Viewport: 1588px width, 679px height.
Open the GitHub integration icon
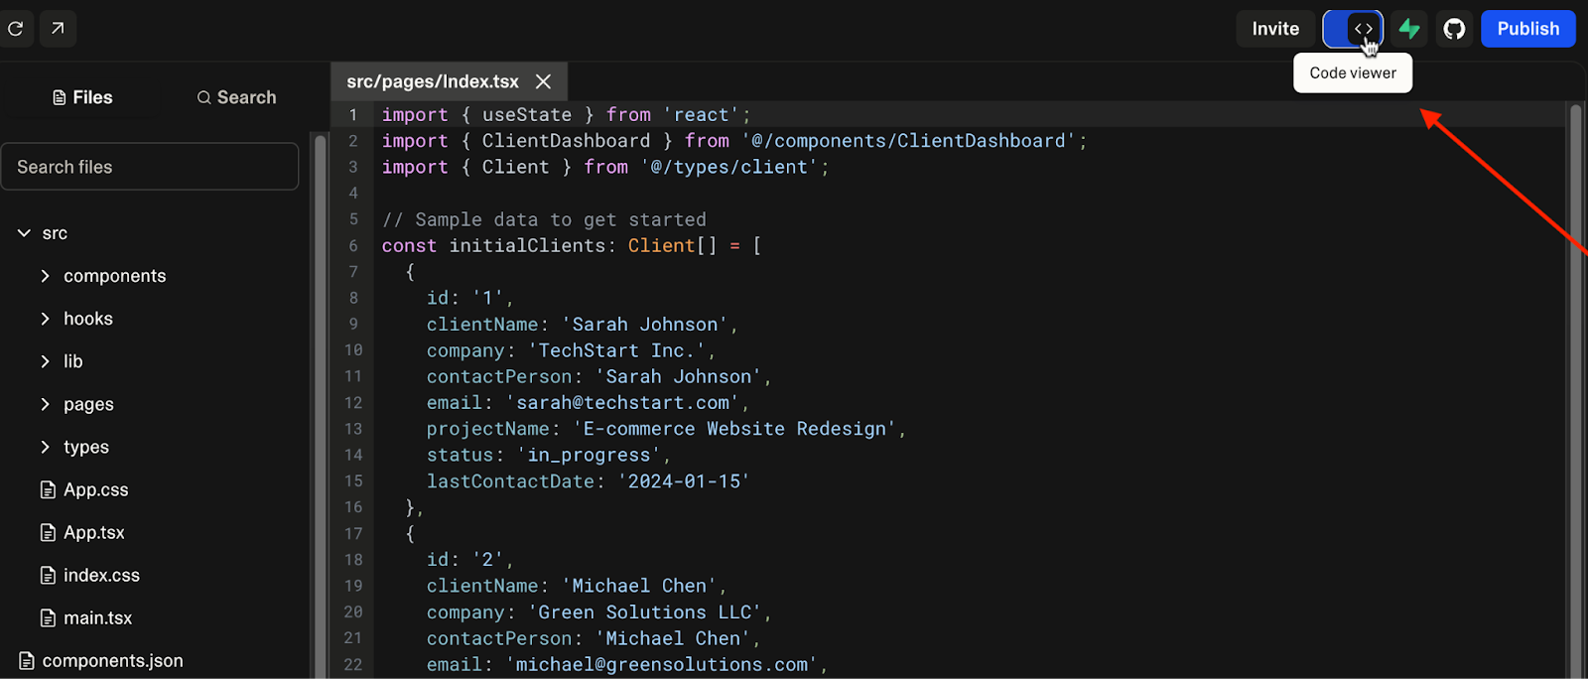tap(1454, 29)
